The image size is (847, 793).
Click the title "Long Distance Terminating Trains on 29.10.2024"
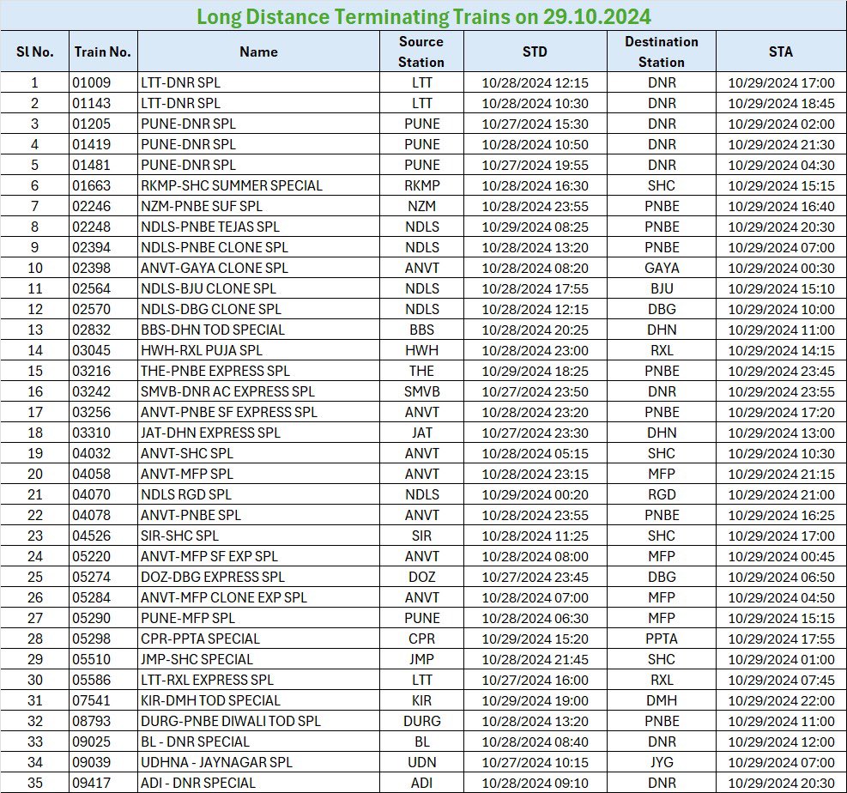pyautogui.click(x=424, y=16)
